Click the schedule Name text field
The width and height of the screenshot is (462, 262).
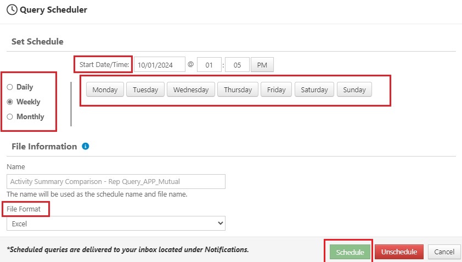tap(116, 181)
